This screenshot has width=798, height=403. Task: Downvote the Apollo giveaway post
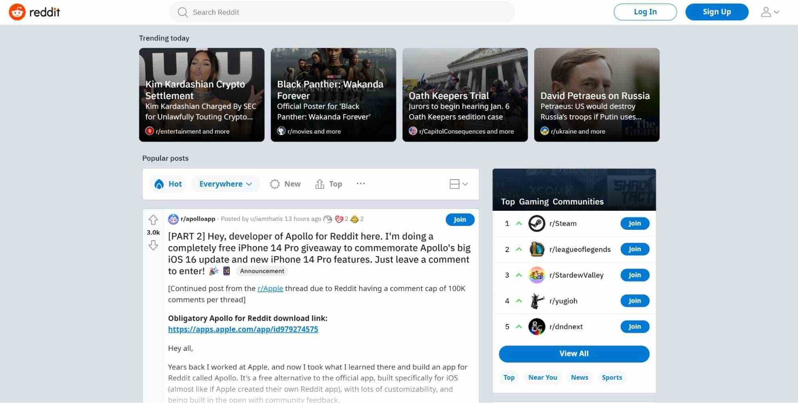point(153,245)
